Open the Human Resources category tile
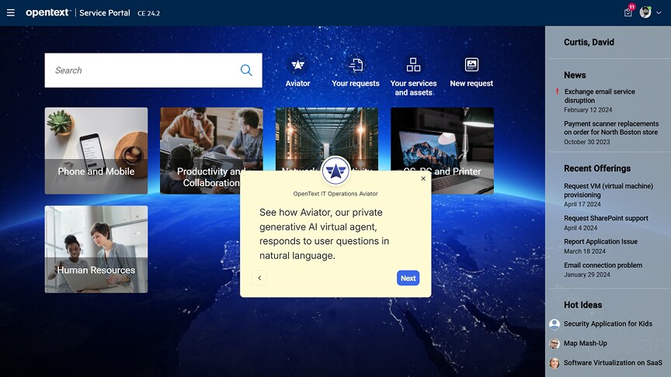The width and height of the screenshot is (671, 377). click(x=96, y=249)
